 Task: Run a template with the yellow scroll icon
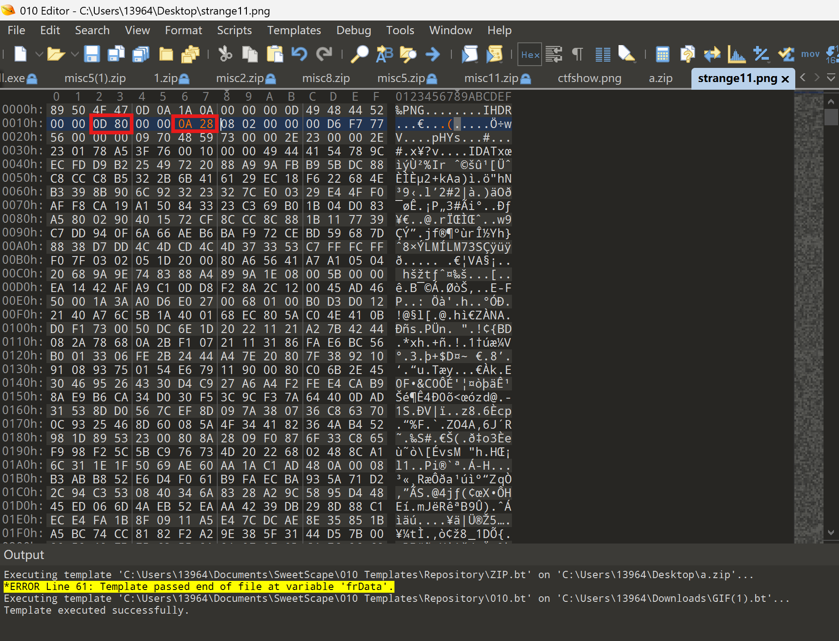click(494, 54)
